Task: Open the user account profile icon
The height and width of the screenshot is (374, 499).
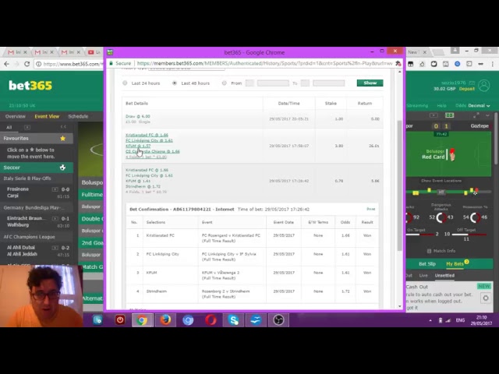Action: (x=484, y=86)
